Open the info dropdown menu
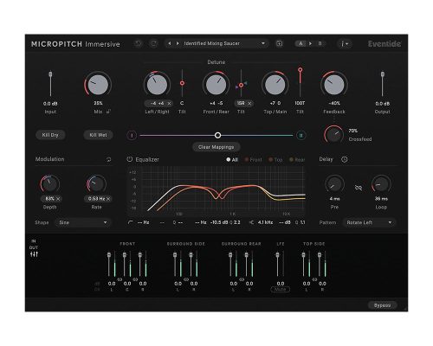Viewport: 433px width, 346px height. [345, 44]
